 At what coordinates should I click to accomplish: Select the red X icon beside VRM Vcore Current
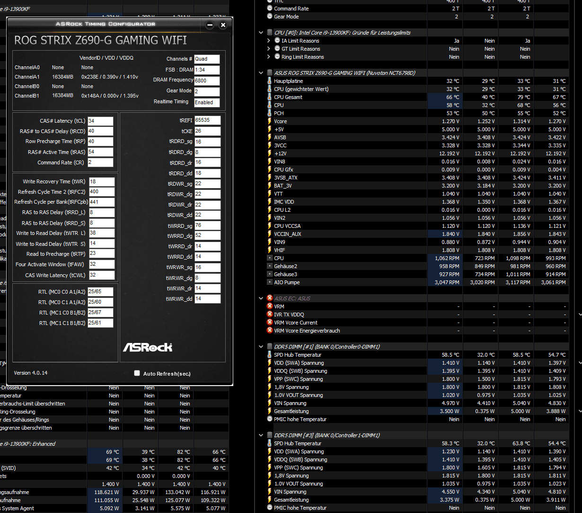270,323
